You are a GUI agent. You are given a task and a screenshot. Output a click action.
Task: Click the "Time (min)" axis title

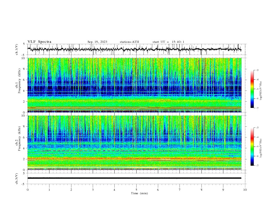click(x=139, y=193)
